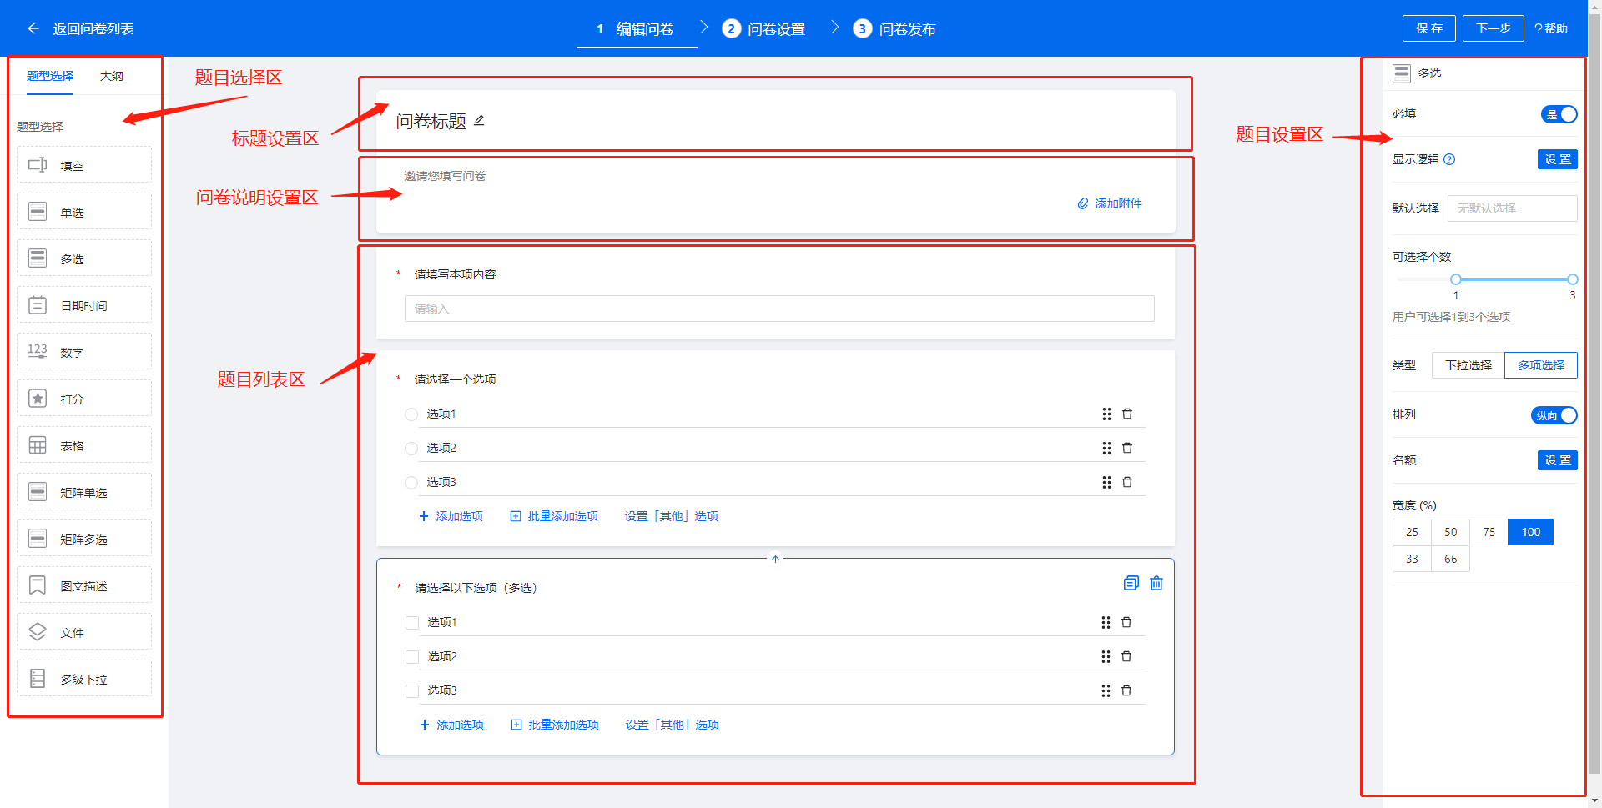Toggle the 必填 required switch
The height and width of the screenshot is (808, 1602).
click(x=1559, y=114)
